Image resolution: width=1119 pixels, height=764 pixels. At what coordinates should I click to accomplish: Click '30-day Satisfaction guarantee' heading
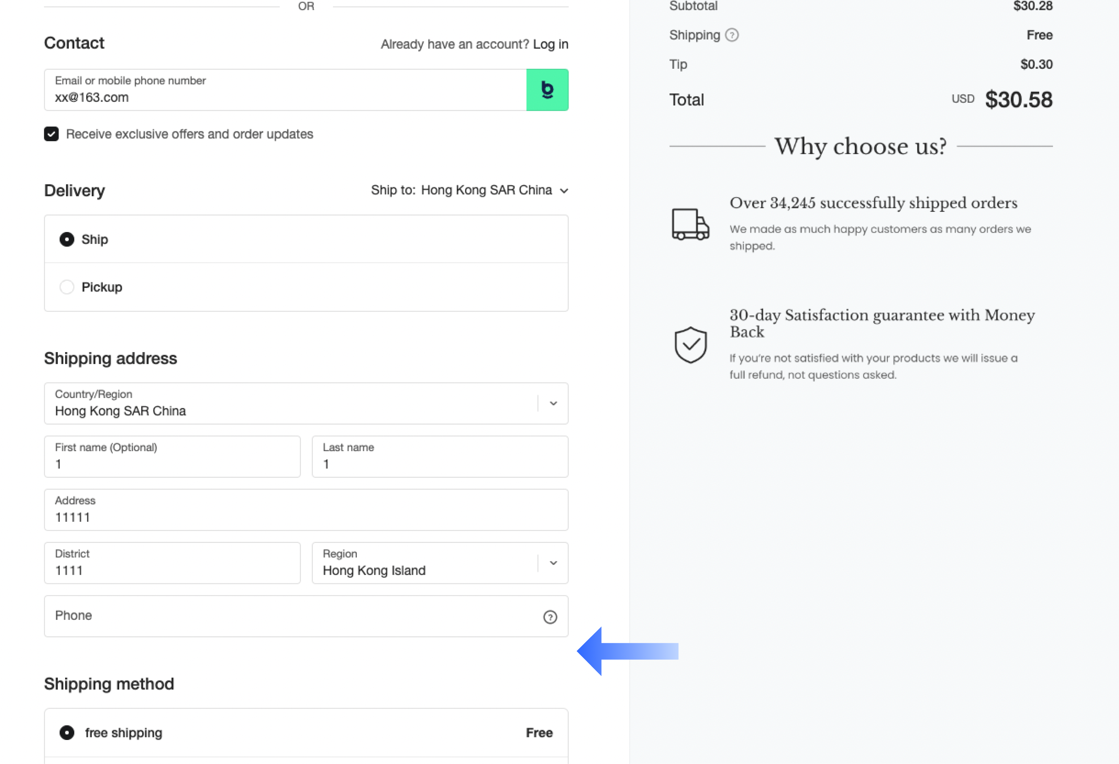pyautogui.click(x=882, y=323)
